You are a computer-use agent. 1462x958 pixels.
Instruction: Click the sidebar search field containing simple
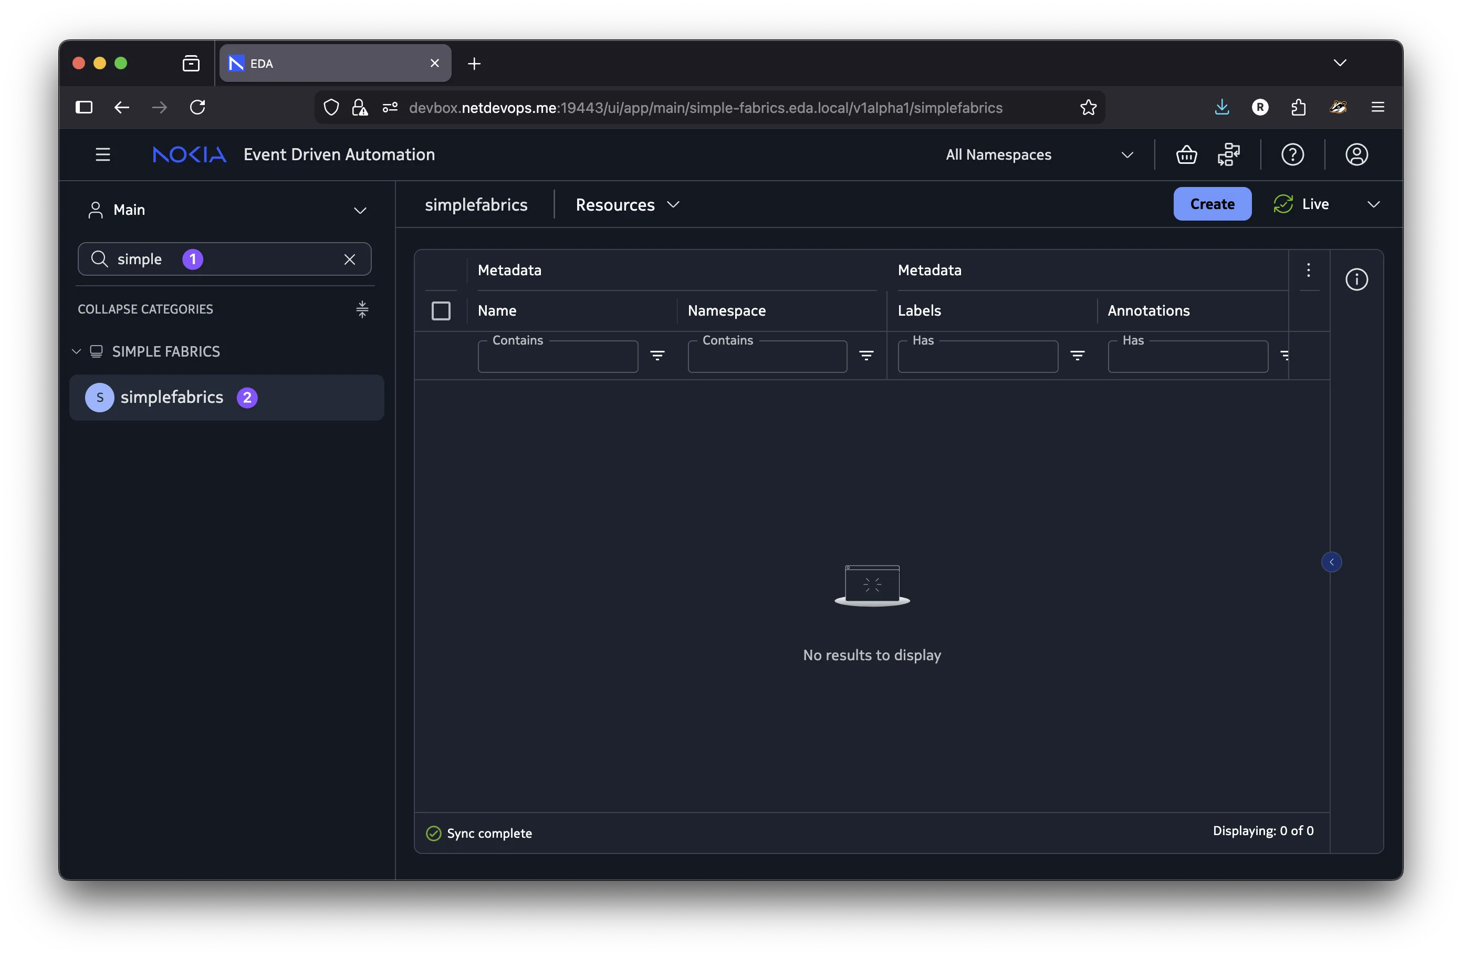(x=224, y=259)
